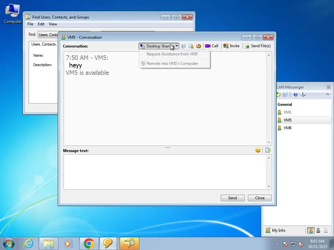
Task: Start a video Call with VM5
Action: [212, 46]
